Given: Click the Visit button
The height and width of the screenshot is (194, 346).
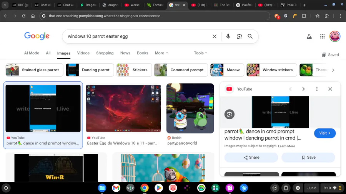Looking at the screenshot, I should (325, 133).
